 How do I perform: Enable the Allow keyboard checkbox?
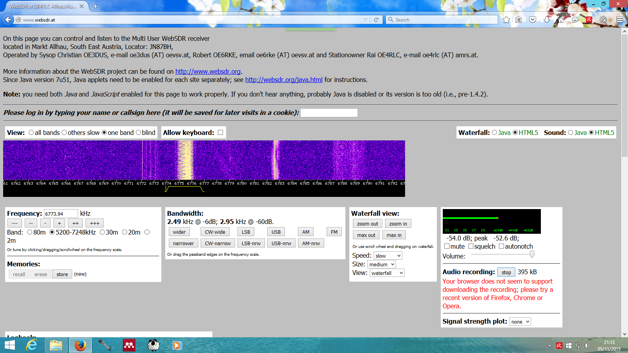(220, 133)
